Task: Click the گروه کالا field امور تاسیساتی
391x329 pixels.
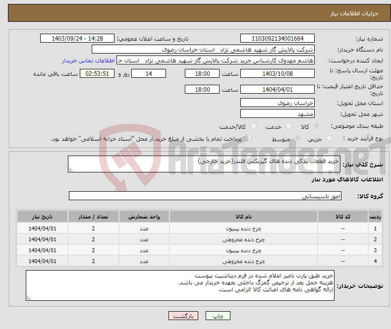Action: 205,196
